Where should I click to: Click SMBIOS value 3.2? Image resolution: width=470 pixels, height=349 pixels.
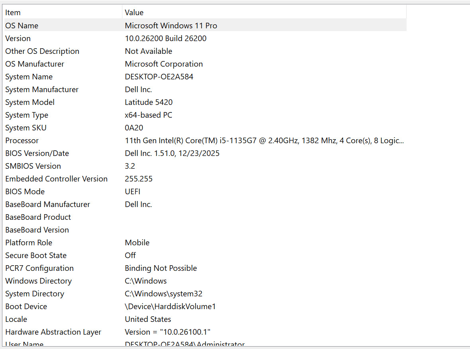[x=130, y=166]
